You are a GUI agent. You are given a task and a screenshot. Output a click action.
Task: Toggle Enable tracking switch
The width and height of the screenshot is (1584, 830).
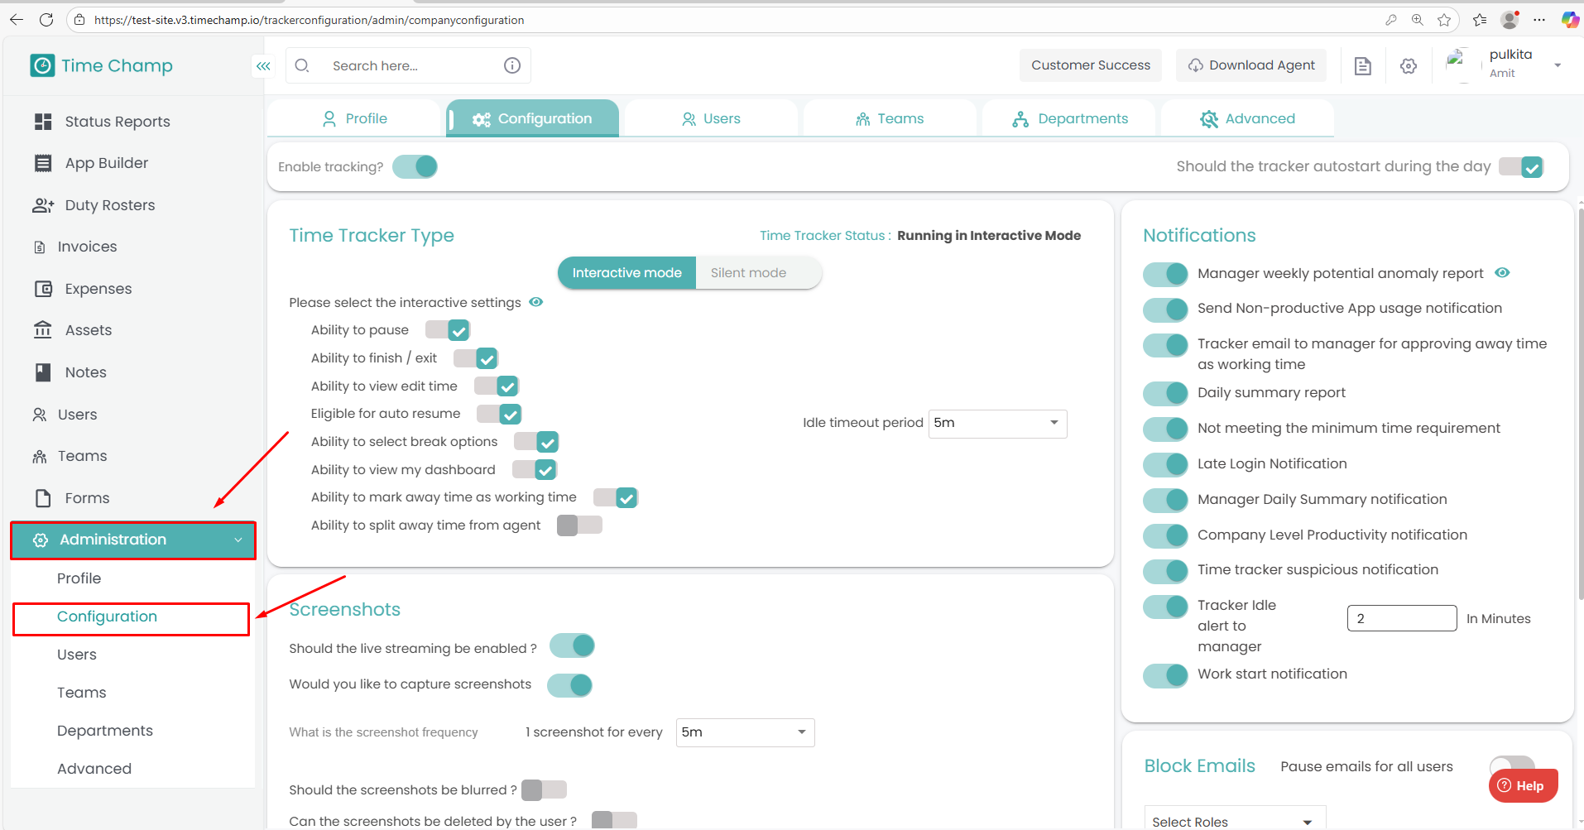tap(415, 167)
